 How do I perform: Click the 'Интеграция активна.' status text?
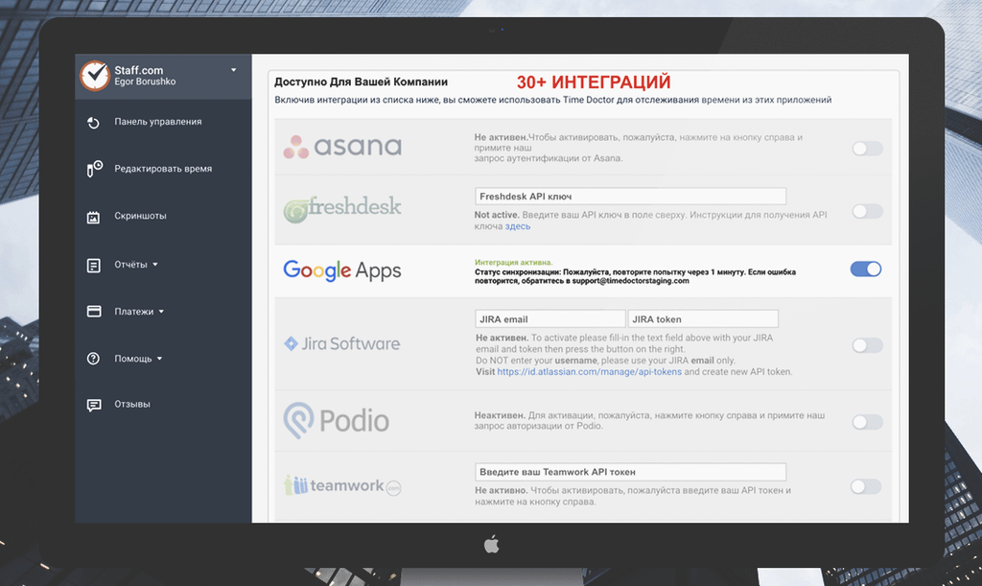514,263
